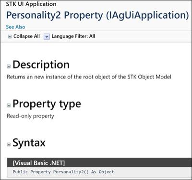This screenshot has width=192, height=180.
Task: Click the minus icon beside Collapse All
Action: tap(10, 36)
